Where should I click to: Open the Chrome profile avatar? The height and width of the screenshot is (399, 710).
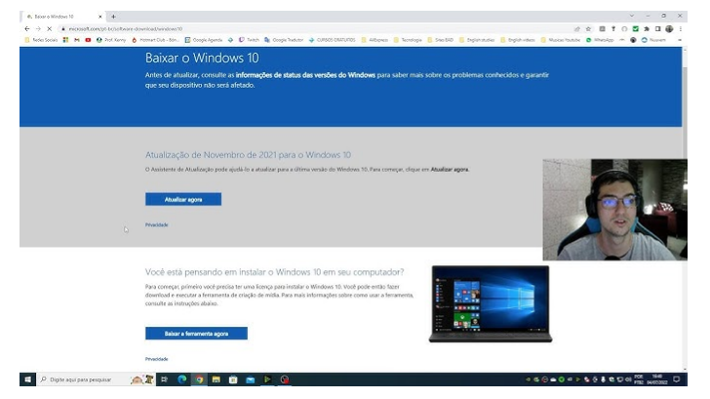click(x=669, y=29)
